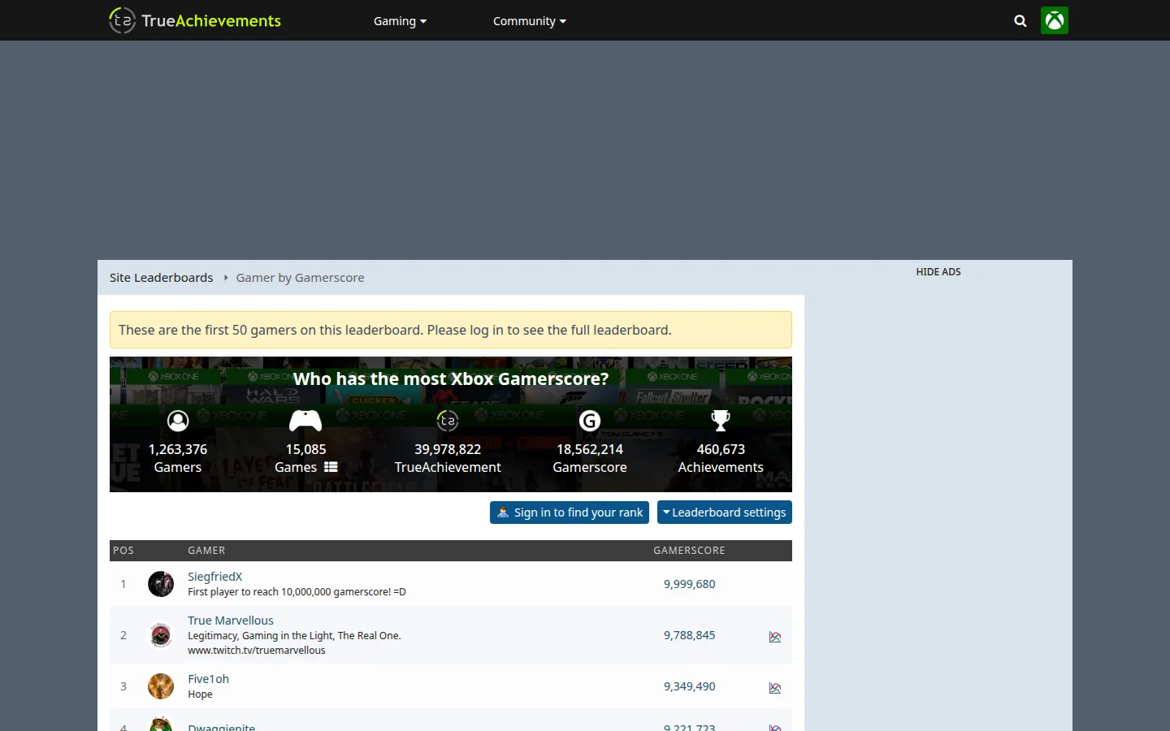Click 18,562,214 Gamerscore stat
The width and height of the screenshot is (1170, 731).
tap(590, 458)
